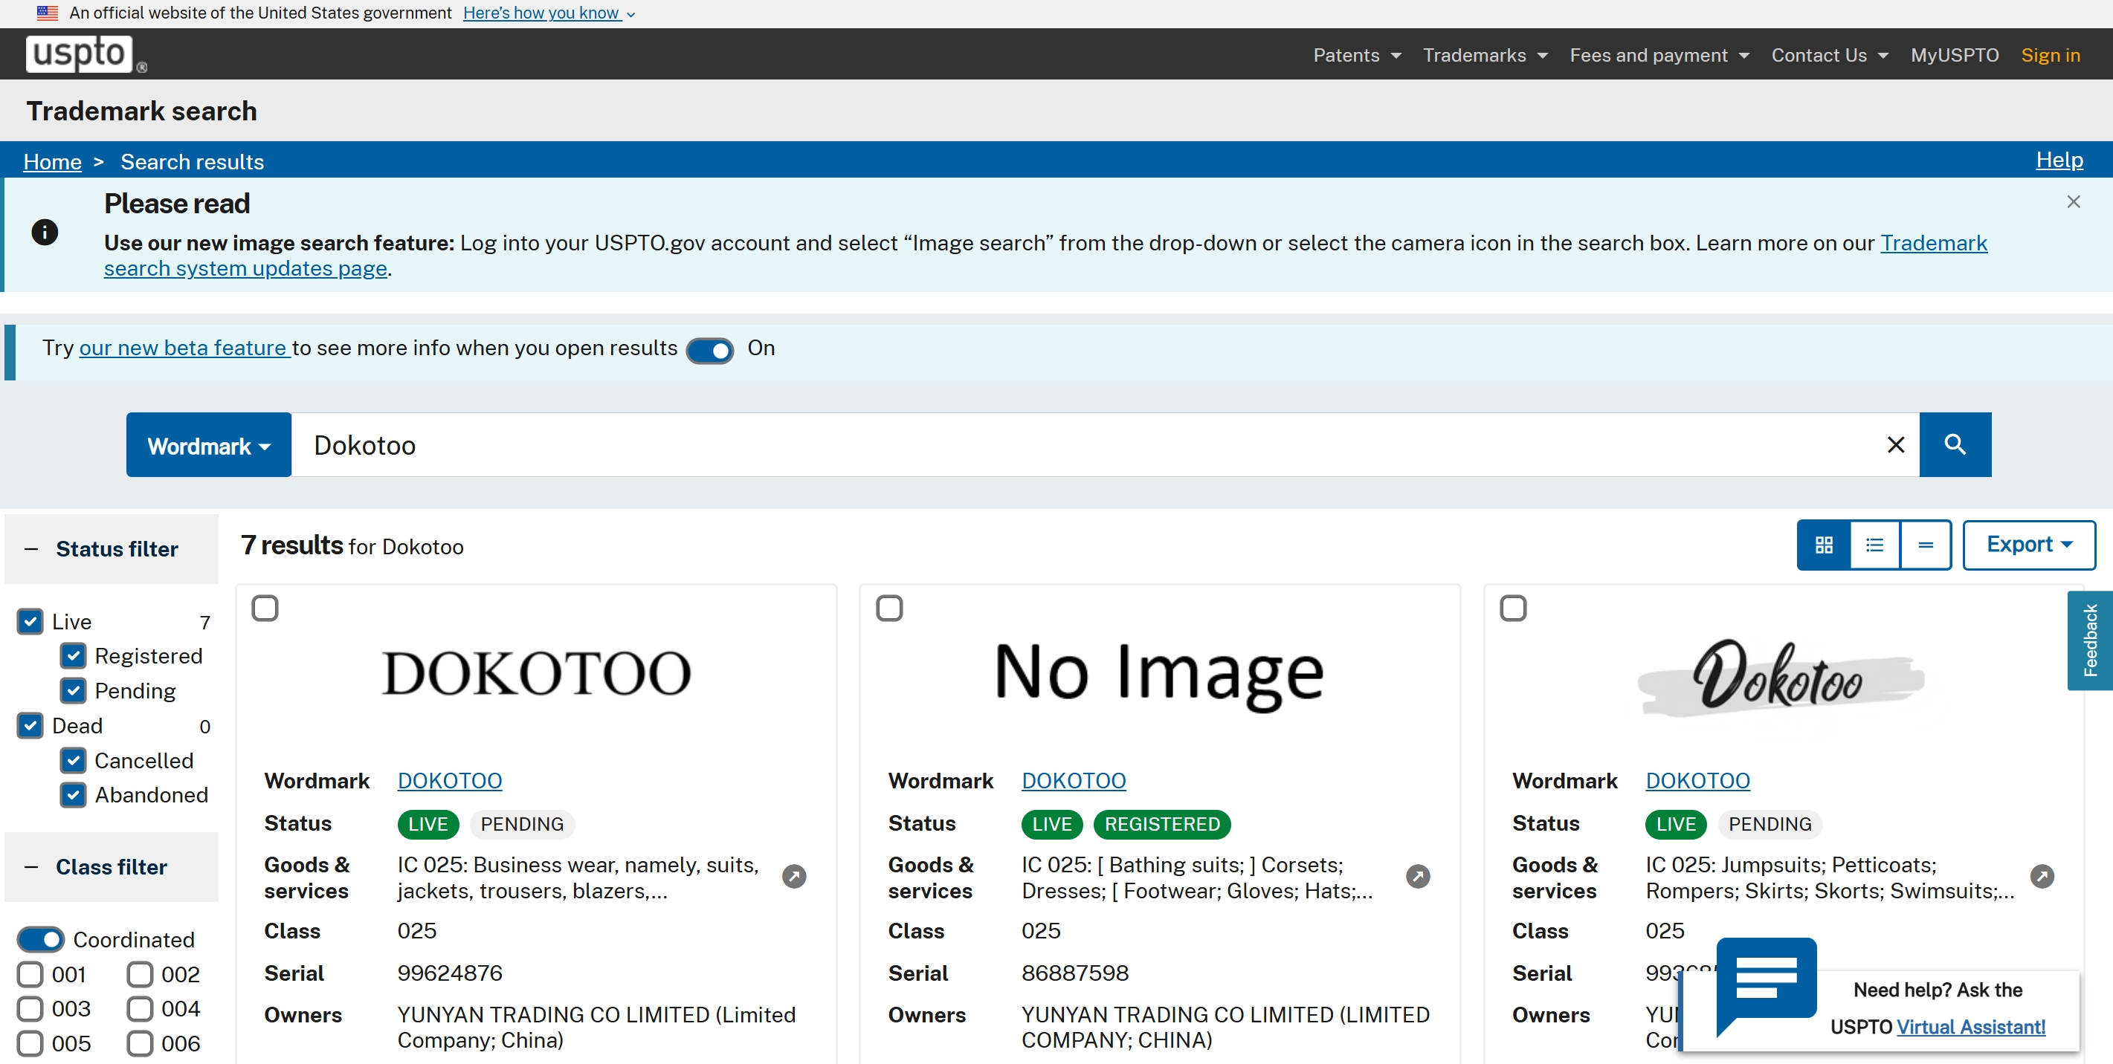Check class 004 filter
Screen dimensions: 2113x1064
[x=140, y=1009]
